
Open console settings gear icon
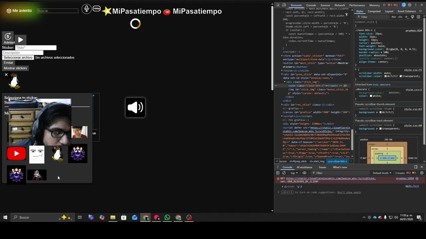click(x=422, y=173)
